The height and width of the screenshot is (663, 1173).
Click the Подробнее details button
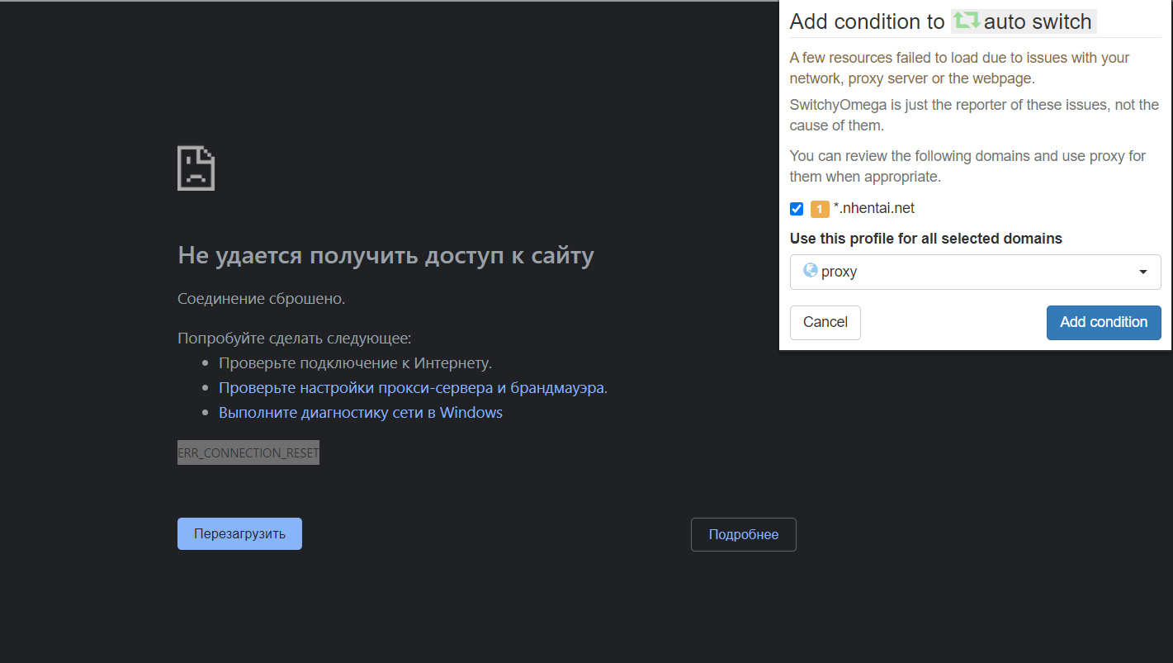pos(744,534)
